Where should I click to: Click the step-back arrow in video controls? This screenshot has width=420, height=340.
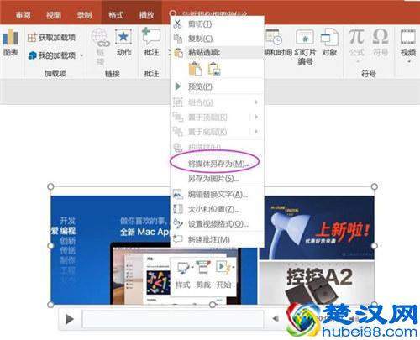(276, 318)
